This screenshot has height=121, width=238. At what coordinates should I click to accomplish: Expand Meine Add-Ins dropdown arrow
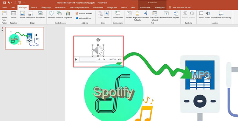[93, 18]
